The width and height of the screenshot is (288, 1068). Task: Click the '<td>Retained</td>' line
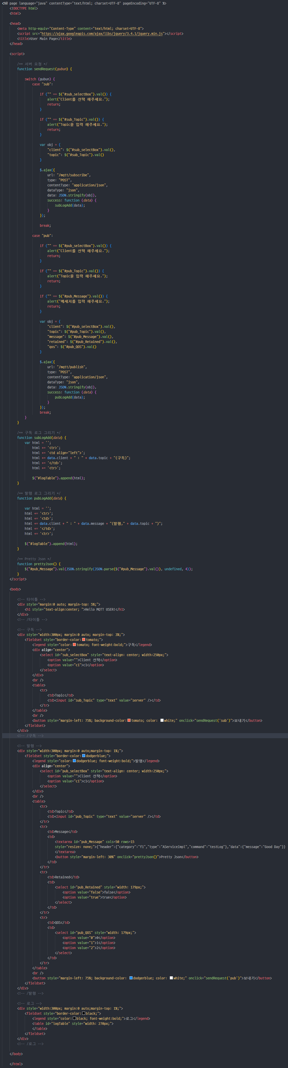(x=63, y=877)
